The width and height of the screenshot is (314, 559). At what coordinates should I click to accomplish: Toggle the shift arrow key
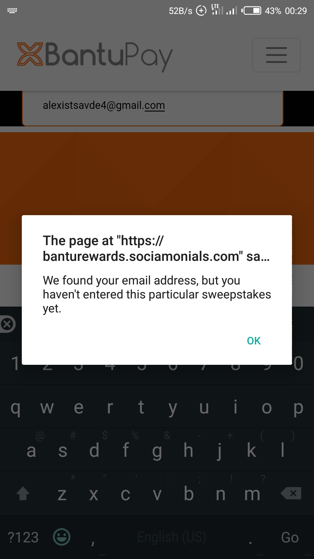23,493
